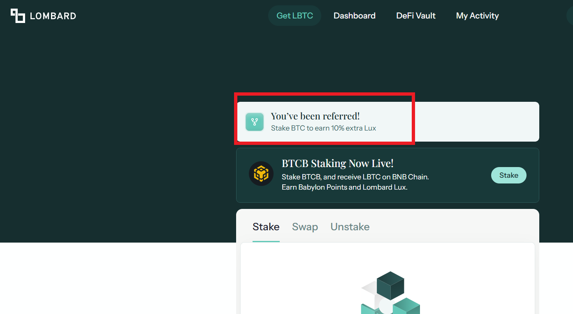The height and width of the screenshot is (314, 573).
Task: Select the Stake tab
Action: pyautogui.click(x=266, y=227)
